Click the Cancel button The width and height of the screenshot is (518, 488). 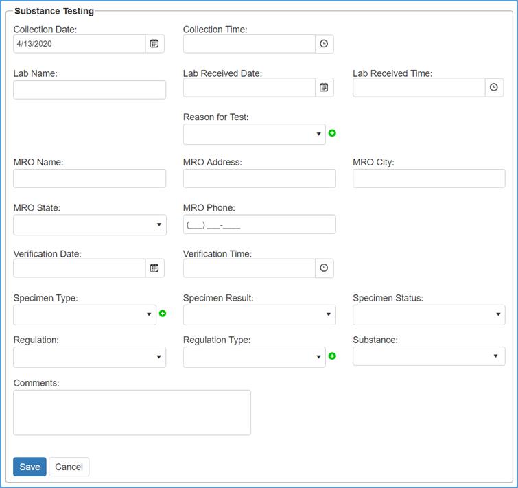point(69,467)
